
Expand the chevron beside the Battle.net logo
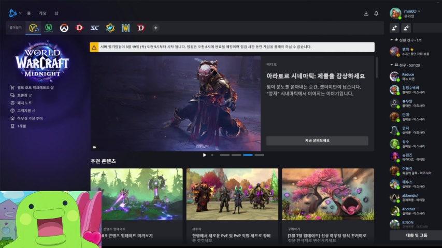[x=20, y=13]
